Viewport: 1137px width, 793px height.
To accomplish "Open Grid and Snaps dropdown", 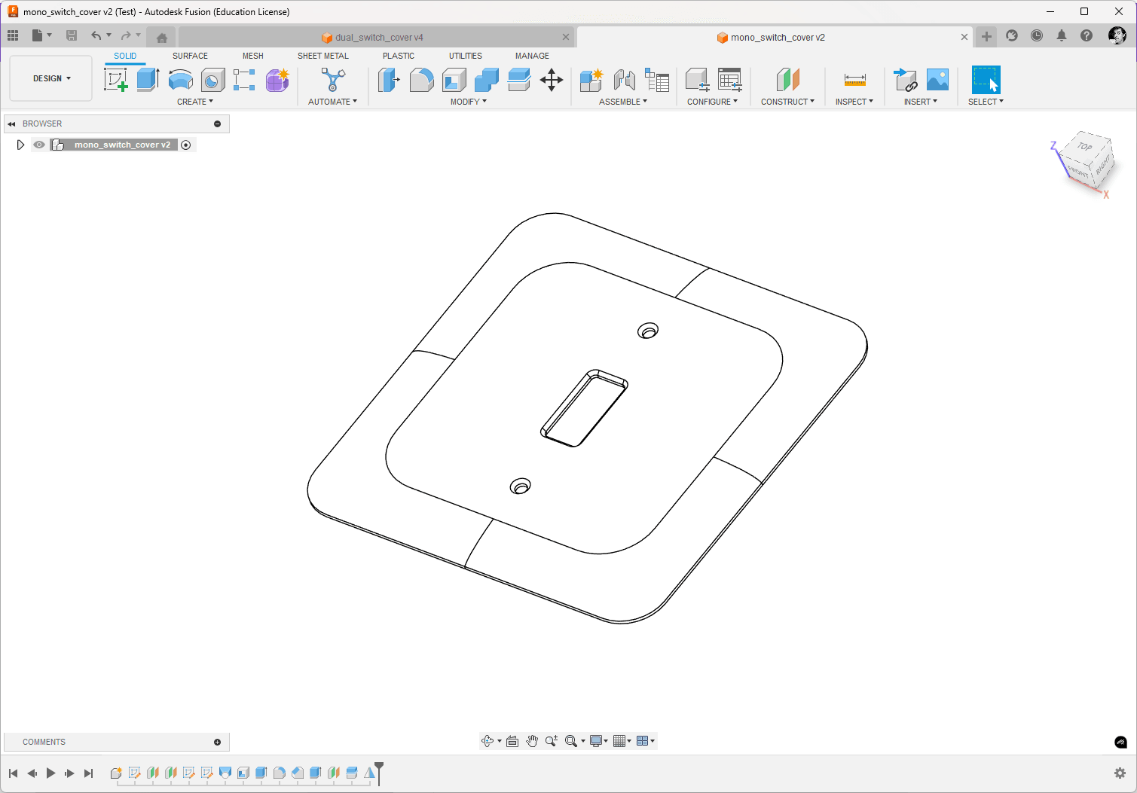I will [622, 741].
